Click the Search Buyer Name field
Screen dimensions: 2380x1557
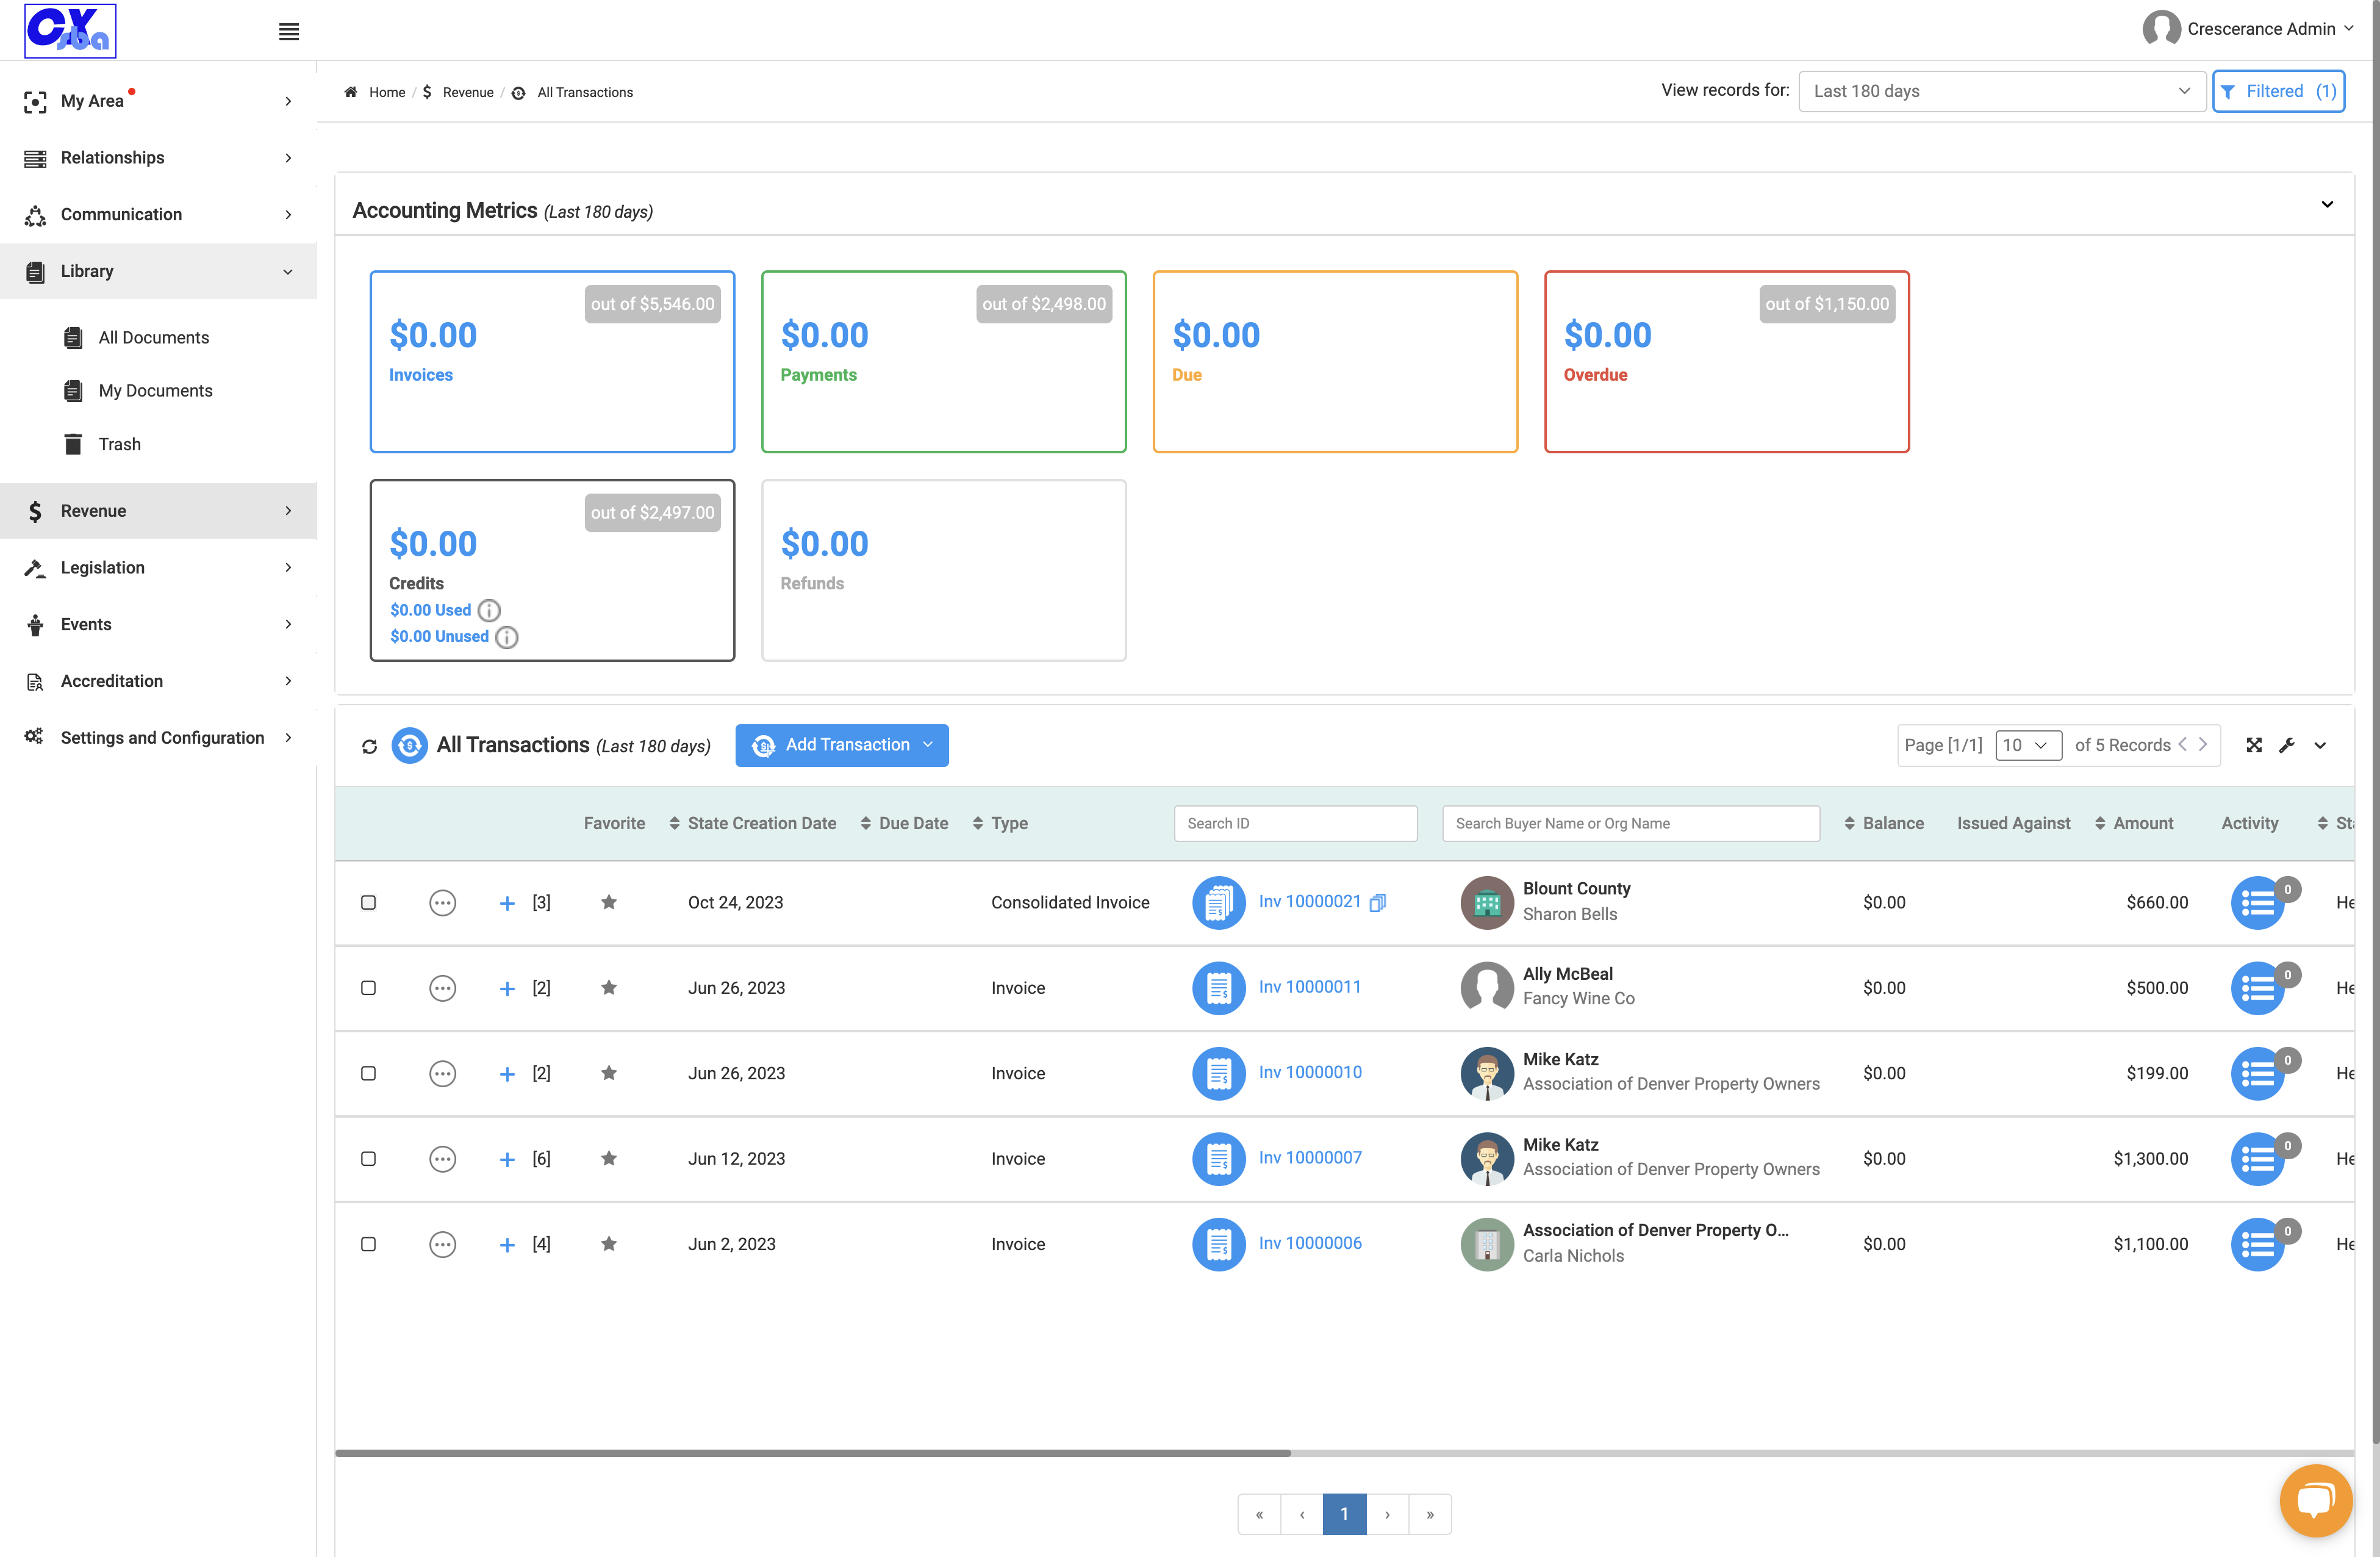[1631, 823]
